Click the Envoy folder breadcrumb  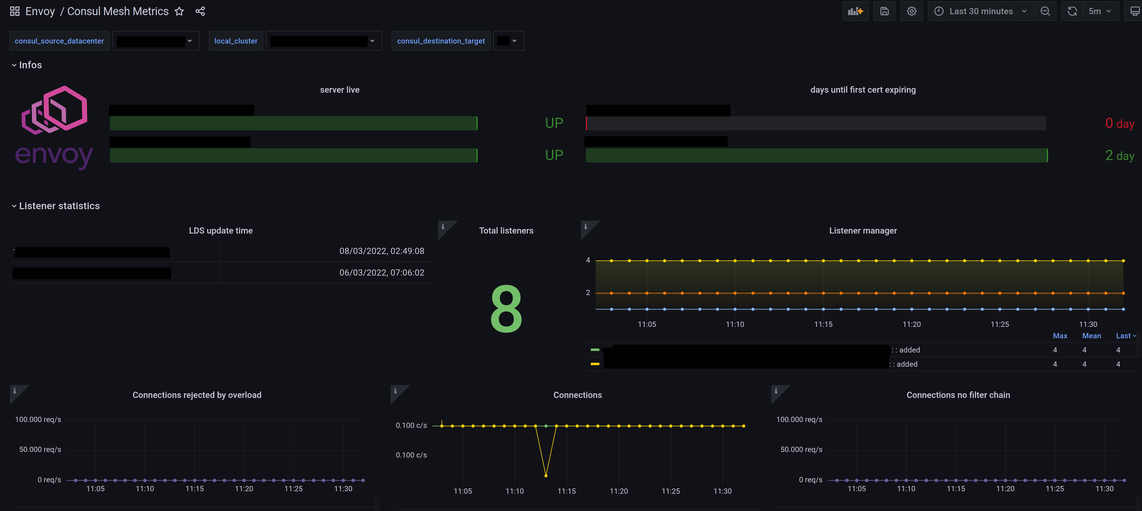(x=40, y=11)
